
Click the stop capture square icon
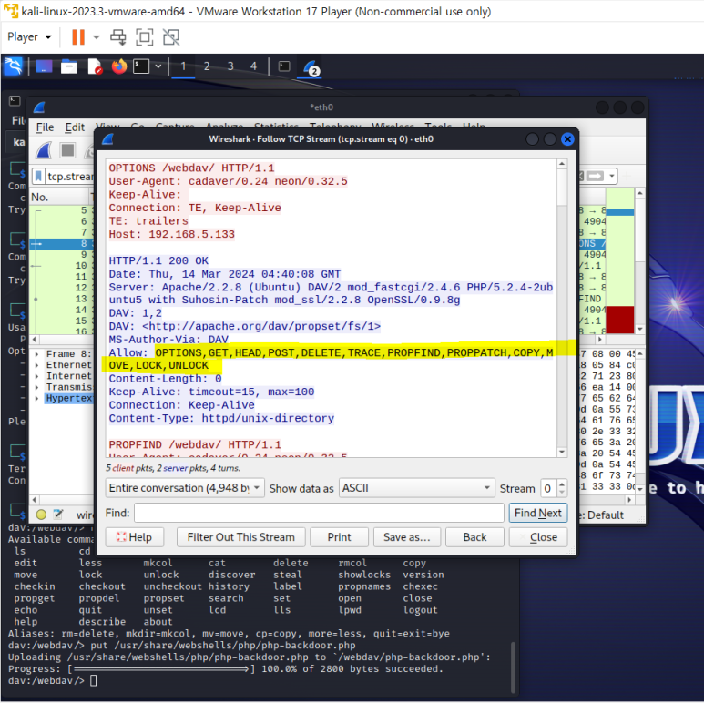point(67,150)
